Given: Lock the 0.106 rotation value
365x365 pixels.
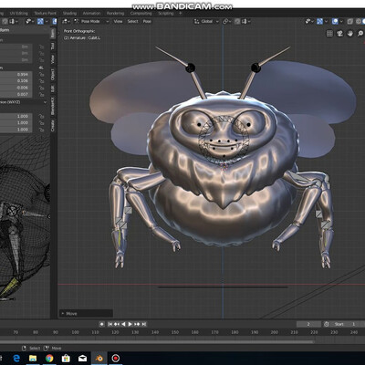Looking at the screenshot, I should (x=41, y=81).
